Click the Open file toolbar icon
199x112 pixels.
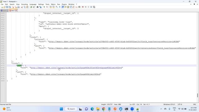click(4, 7)
